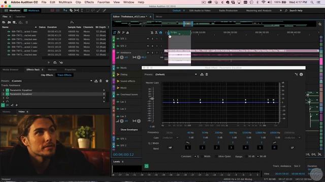Click info icon in Parametric Equalizer
The width and height of the screenshot is (325, 182).
[301, 74]
